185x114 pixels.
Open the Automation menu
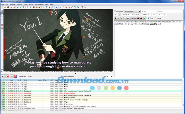click(39, 4)
